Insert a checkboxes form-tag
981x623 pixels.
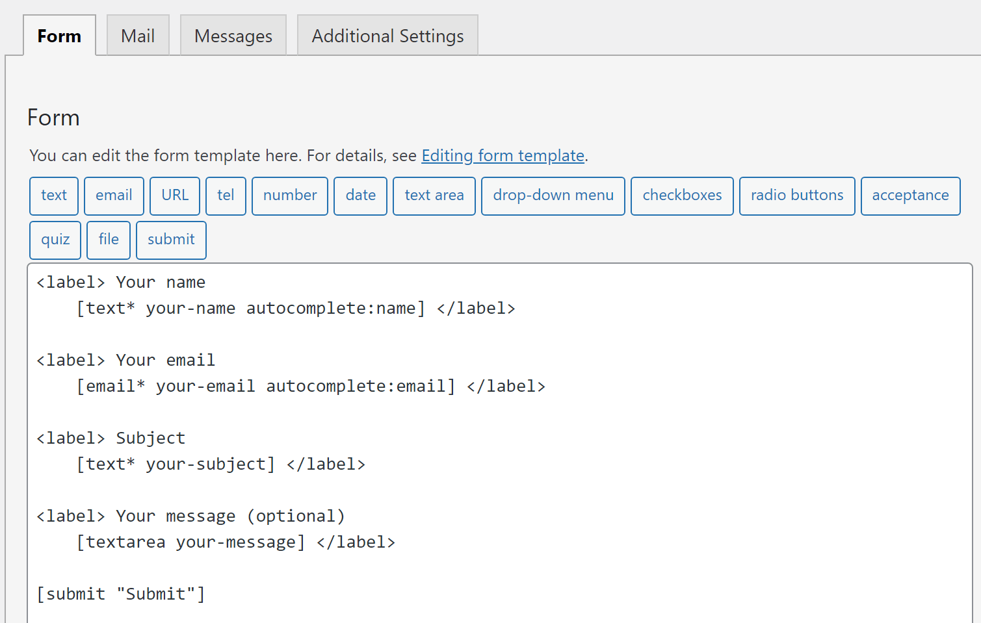pos(682,196)
